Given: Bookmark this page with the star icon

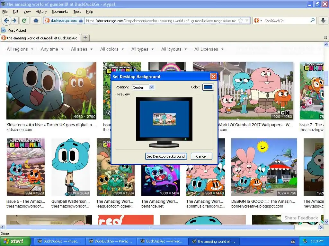Looking at the screenshot, I should click(x=241, y=20).
